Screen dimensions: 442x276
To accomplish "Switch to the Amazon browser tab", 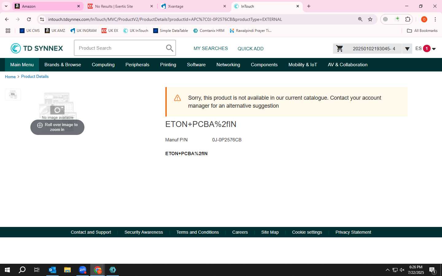I will pyautogui.click(x=48, y=6).
